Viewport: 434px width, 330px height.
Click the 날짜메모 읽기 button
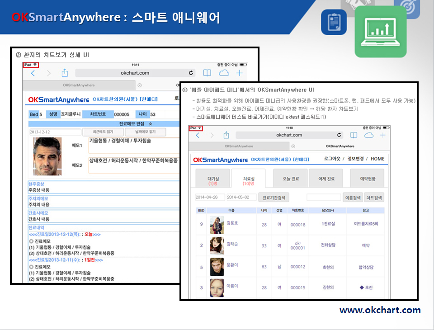tap(145, 132)
